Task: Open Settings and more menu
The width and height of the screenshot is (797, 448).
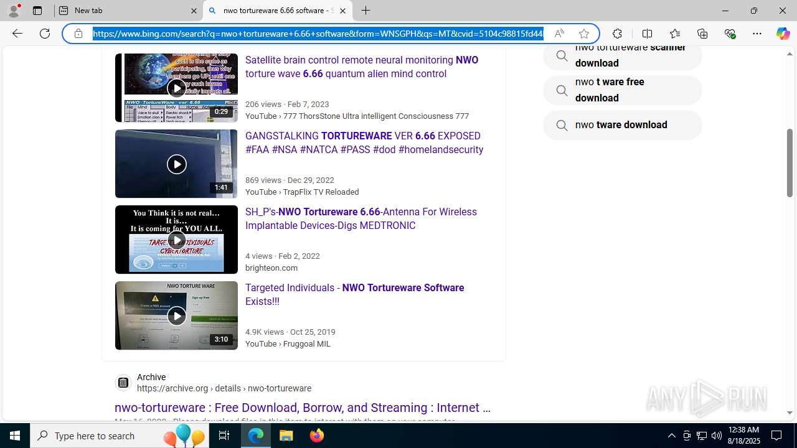Action: (x=757, y=34)
